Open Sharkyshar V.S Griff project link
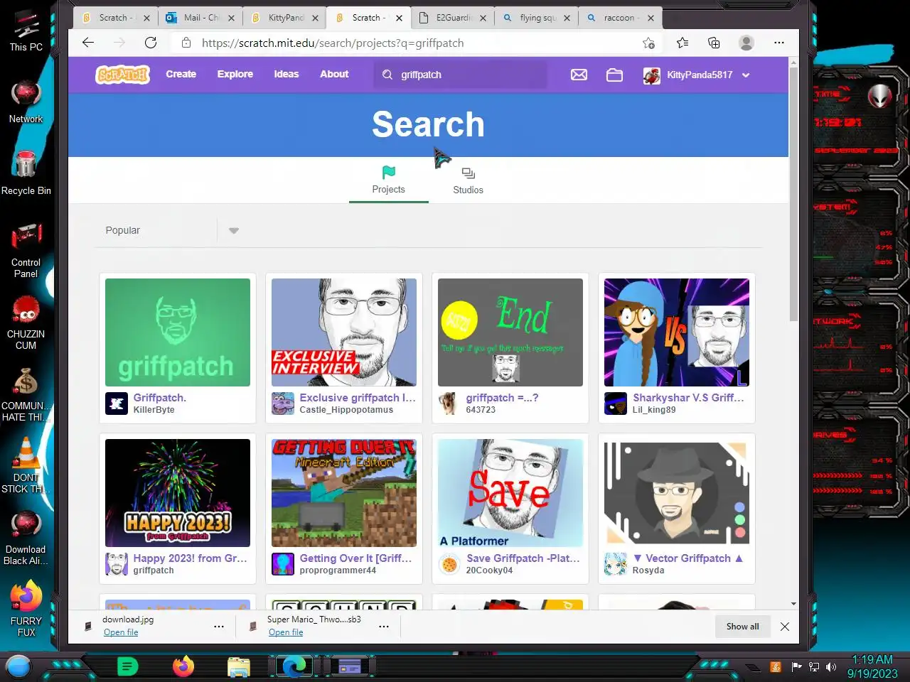The image size is (910, 682). tap(689, 398)
